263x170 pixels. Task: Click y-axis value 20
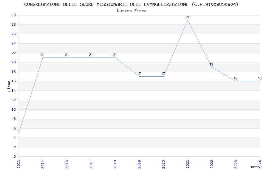click(14, 62)
